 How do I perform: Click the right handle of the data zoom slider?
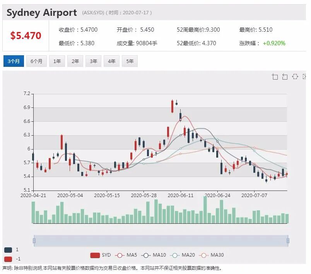288,241
